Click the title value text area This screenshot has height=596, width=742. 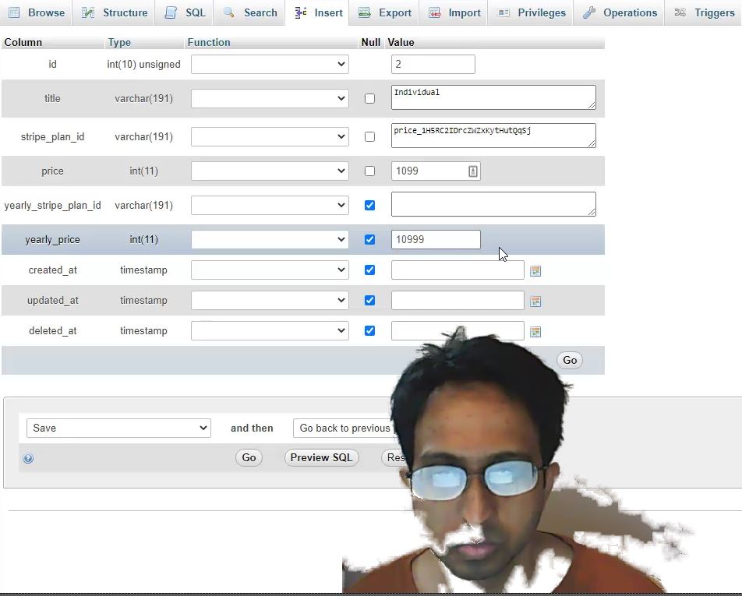tap(493, 98)
